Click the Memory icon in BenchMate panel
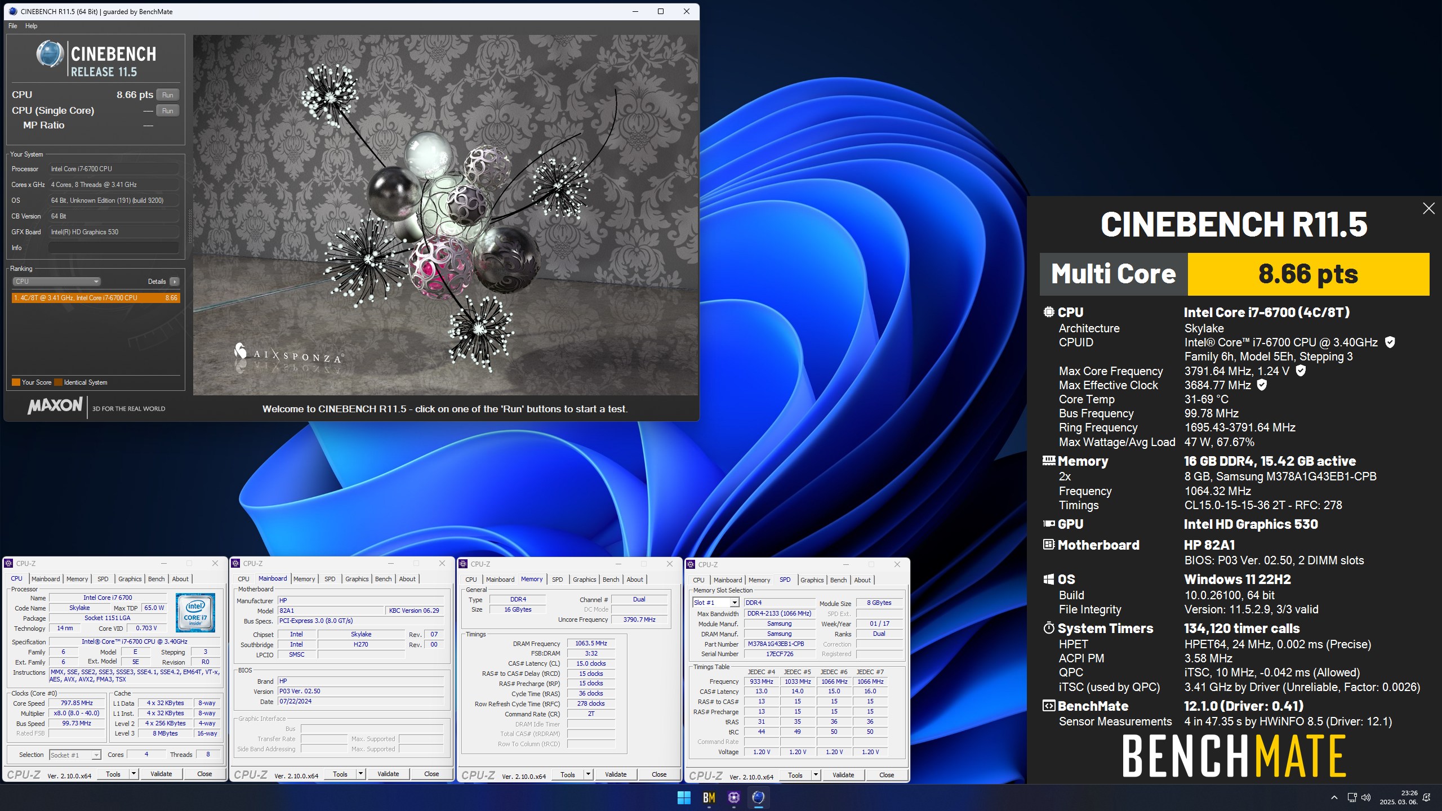 1048,460
